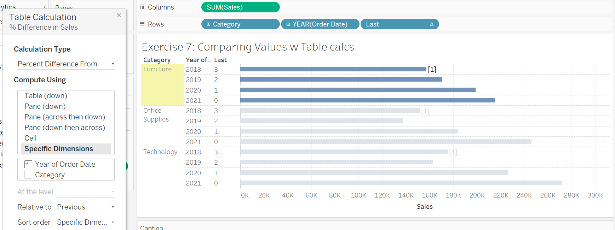Close the Table Calculation dialog
This screenshot has width=615, height=230.
(x=119, y=15)
